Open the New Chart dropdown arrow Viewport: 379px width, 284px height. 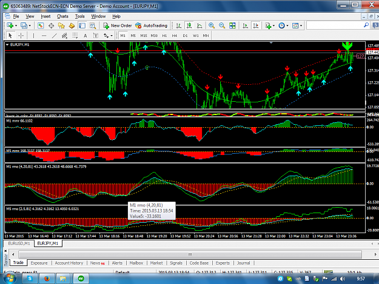(16, 25)
